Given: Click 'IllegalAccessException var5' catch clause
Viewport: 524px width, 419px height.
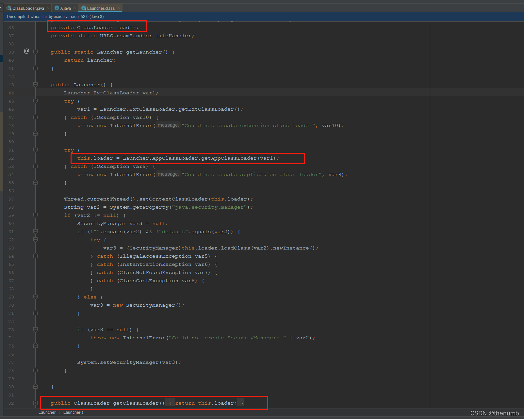Looking at the screenshot, I should pos(165,256).
